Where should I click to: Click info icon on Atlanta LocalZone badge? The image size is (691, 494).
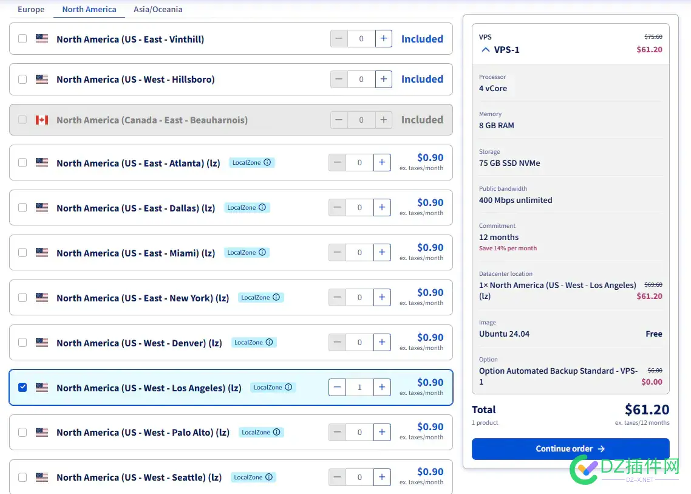[x=267, y=162]
